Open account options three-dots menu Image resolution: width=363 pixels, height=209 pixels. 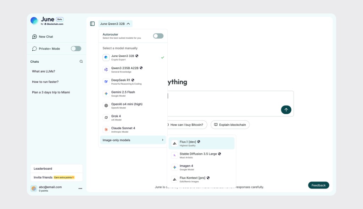[80, 189]
